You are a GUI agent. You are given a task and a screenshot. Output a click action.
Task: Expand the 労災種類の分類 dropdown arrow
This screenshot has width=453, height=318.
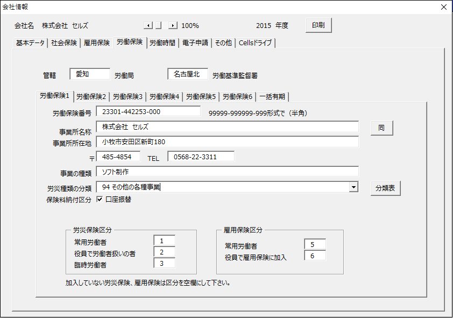coord(353,187)
